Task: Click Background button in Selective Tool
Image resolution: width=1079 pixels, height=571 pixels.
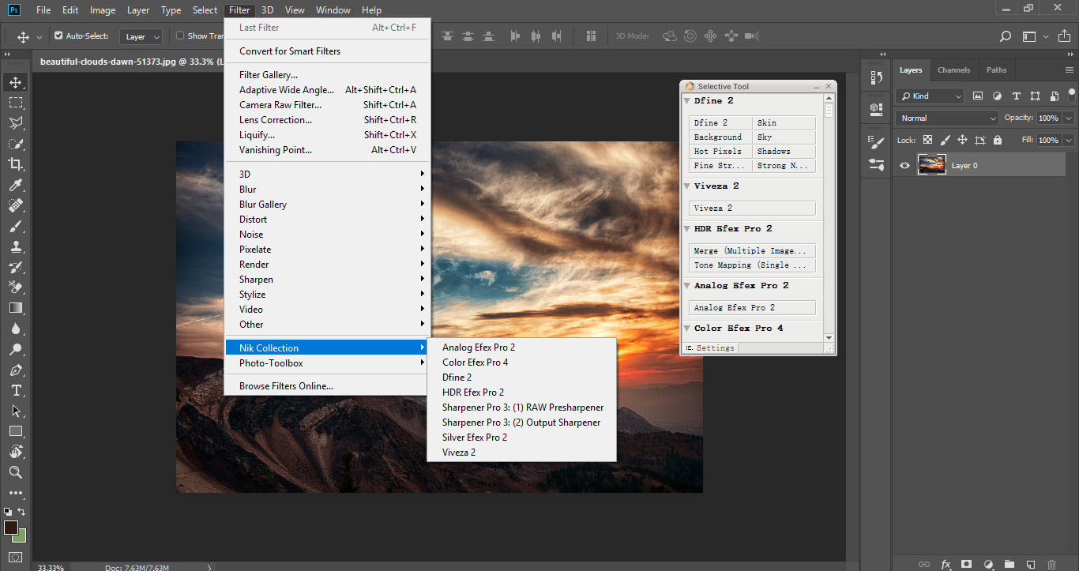Action: [x=720, y=137]
